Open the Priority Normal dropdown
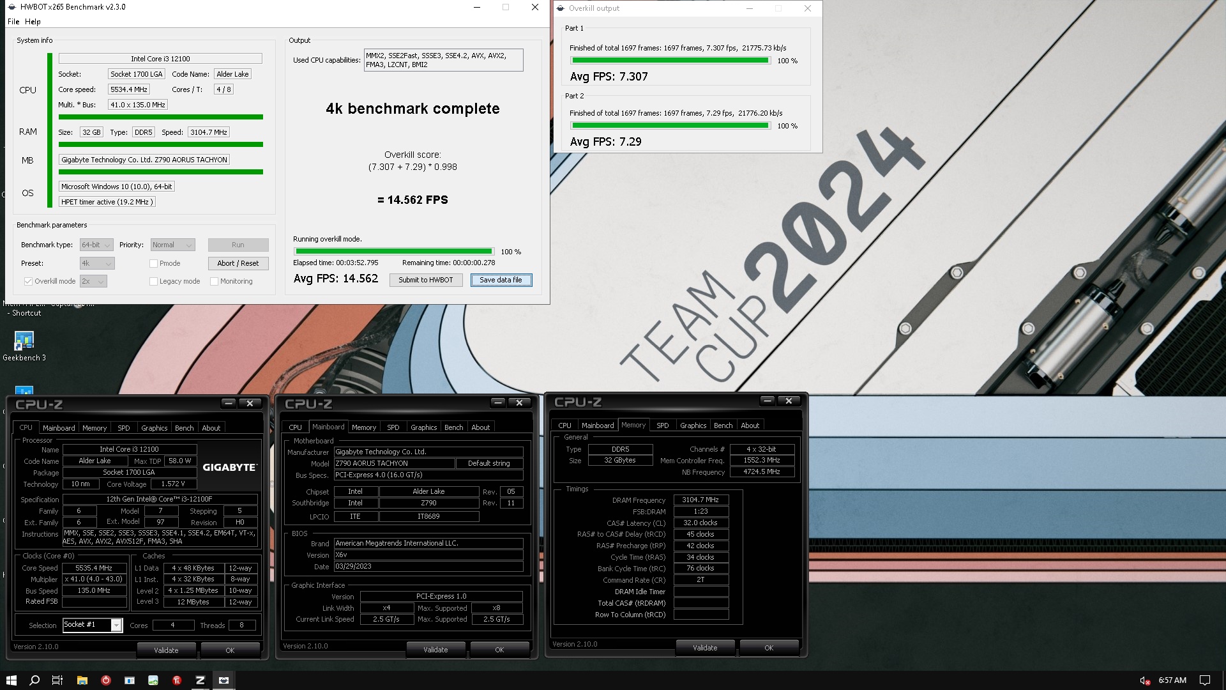Viewport: 1226px width, 690px height. click(172, 245)
